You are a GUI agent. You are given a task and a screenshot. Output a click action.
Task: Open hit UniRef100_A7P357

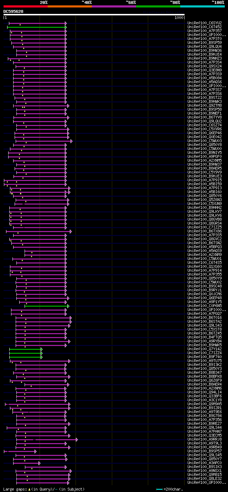coord(204,31)
